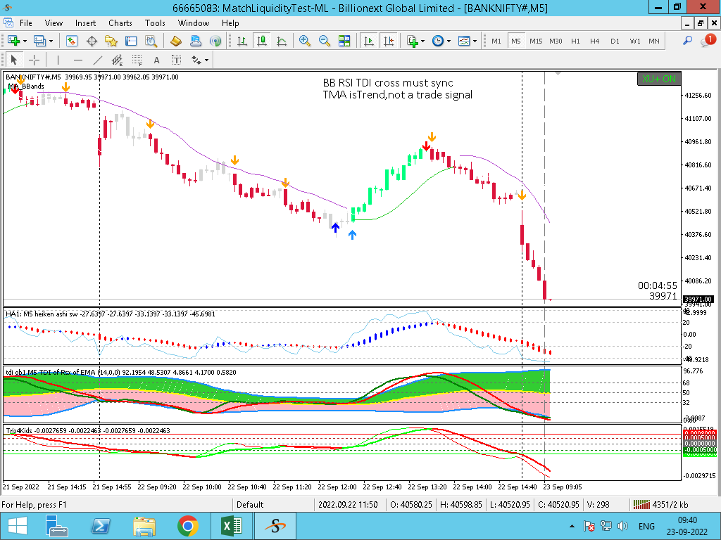
Task: Switch to the H1 timeframe
Action: point(575,41)
